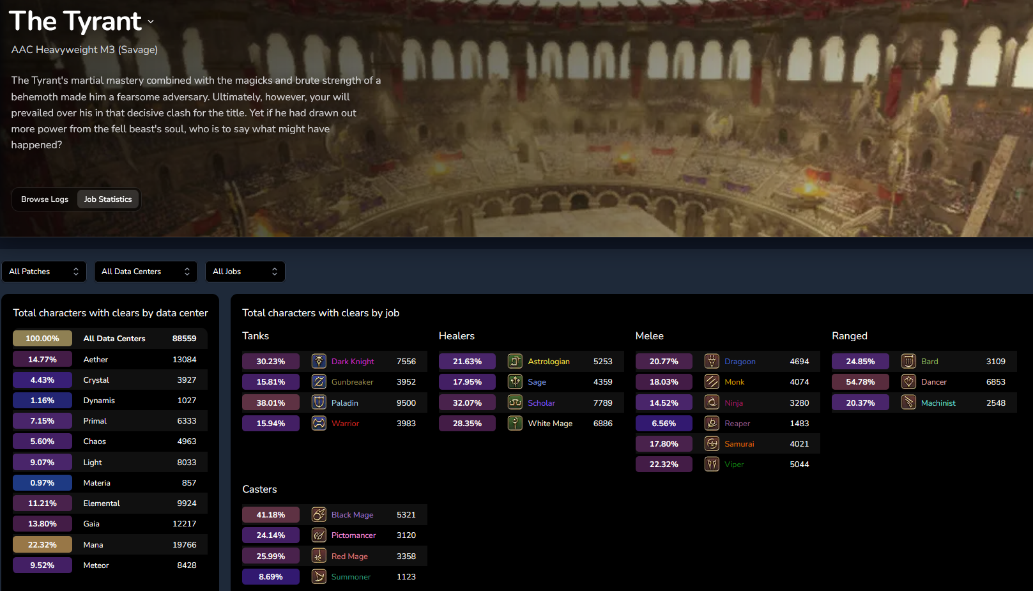Click the Machinist job name
The height and width of the screenshot is (591, 1033).
pyautogui.click(x=938, y=403)
